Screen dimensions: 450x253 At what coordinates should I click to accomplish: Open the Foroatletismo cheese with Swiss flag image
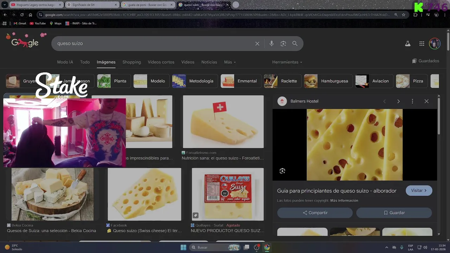223,122
